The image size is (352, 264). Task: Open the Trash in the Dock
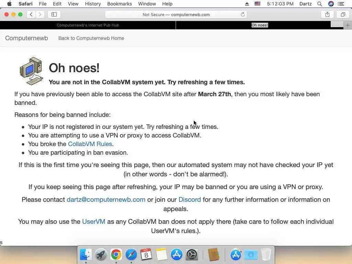click(x=266, y=255)
